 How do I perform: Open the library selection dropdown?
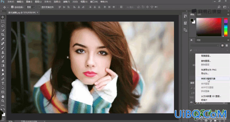click(205, 45)
